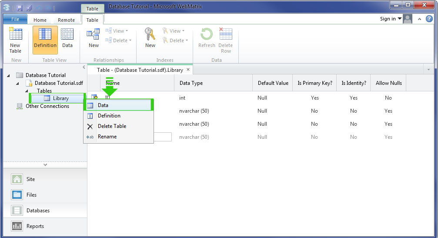The image size is (438, 238).
Task: Click the Is Primary Key? column header
Action: pos(314,83)
